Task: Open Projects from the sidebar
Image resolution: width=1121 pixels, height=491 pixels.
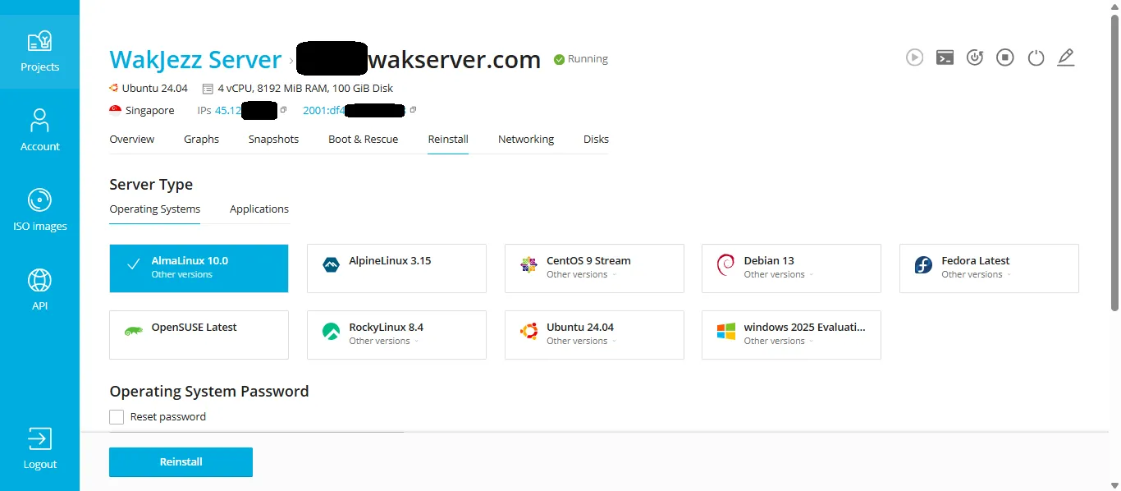Action: [x=39, y=49]
